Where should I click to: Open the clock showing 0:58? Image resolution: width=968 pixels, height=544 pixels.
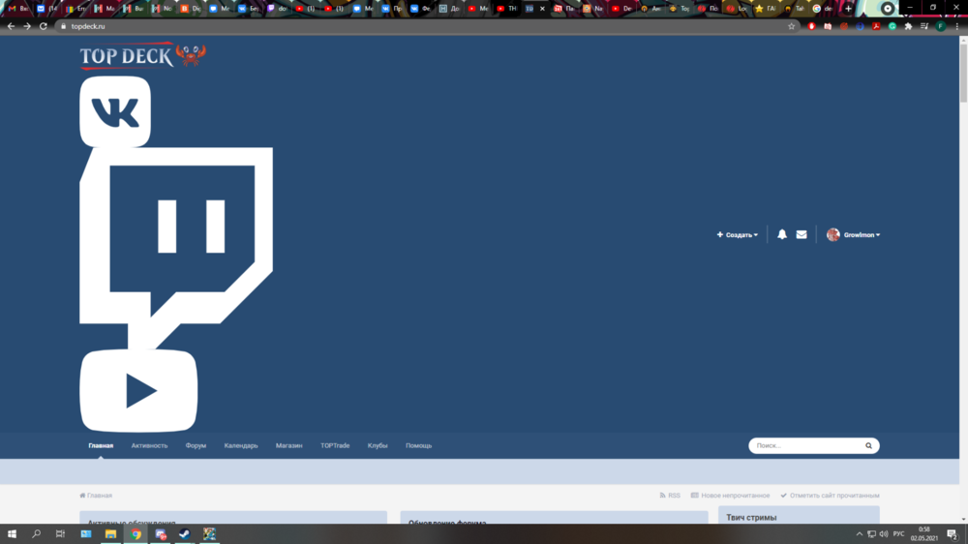click(924, 534)
